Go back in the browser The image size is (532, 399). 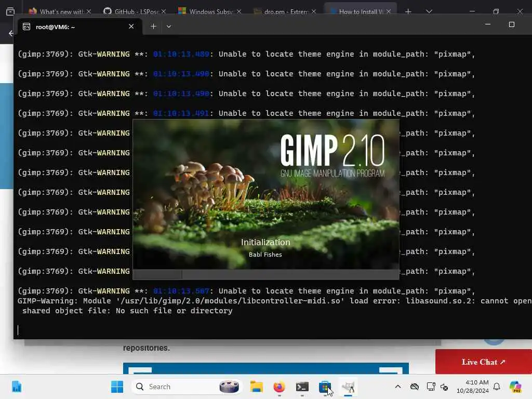(11, 33)
